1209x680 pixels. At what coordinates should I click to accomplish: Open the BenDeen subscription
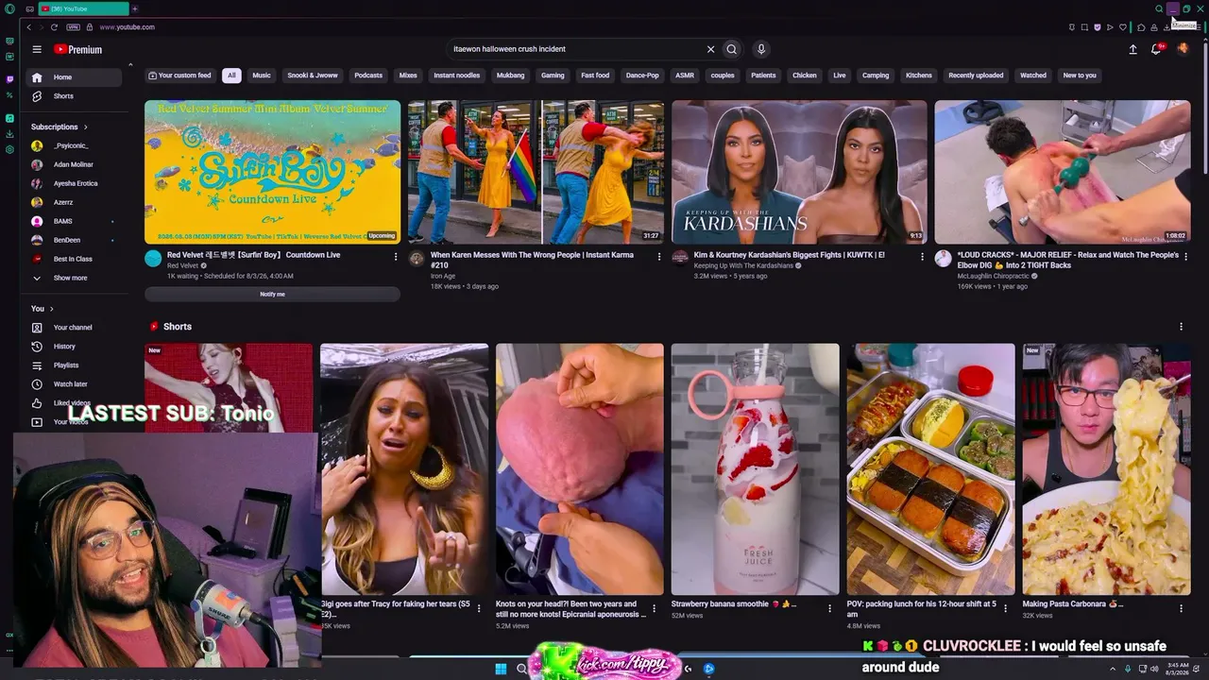(x=76, y=240)
